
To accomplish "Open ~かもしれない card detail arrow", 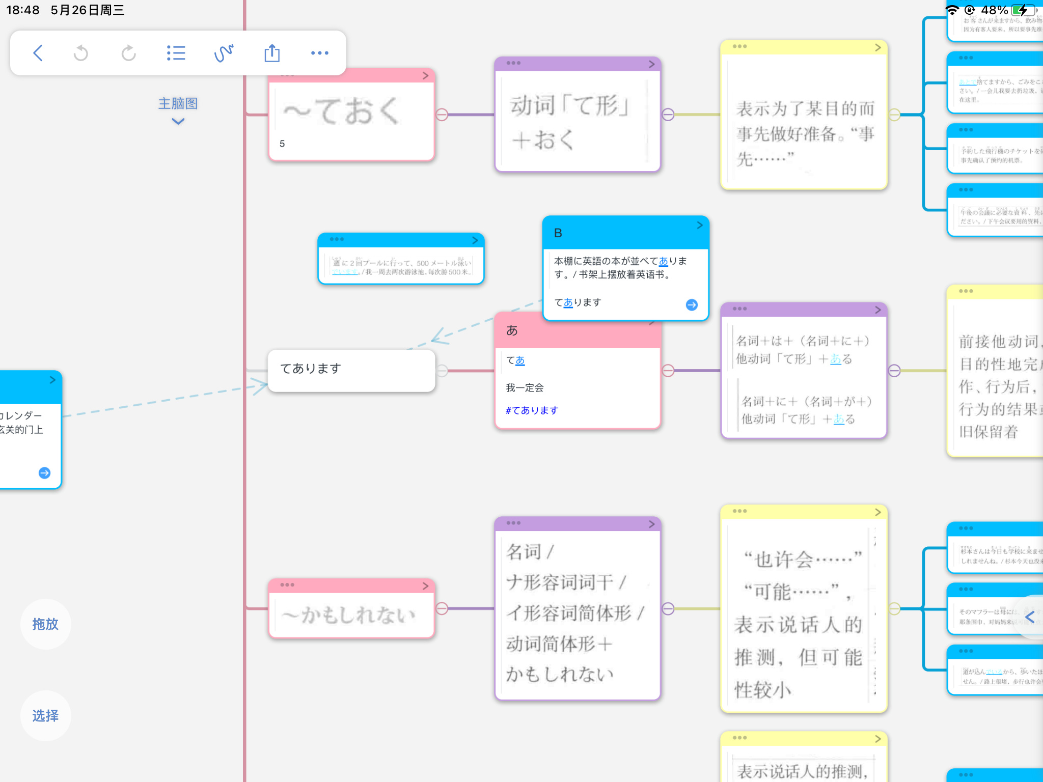I will (425, 586).
